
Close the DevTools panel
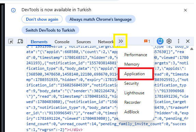coord(188,41)
